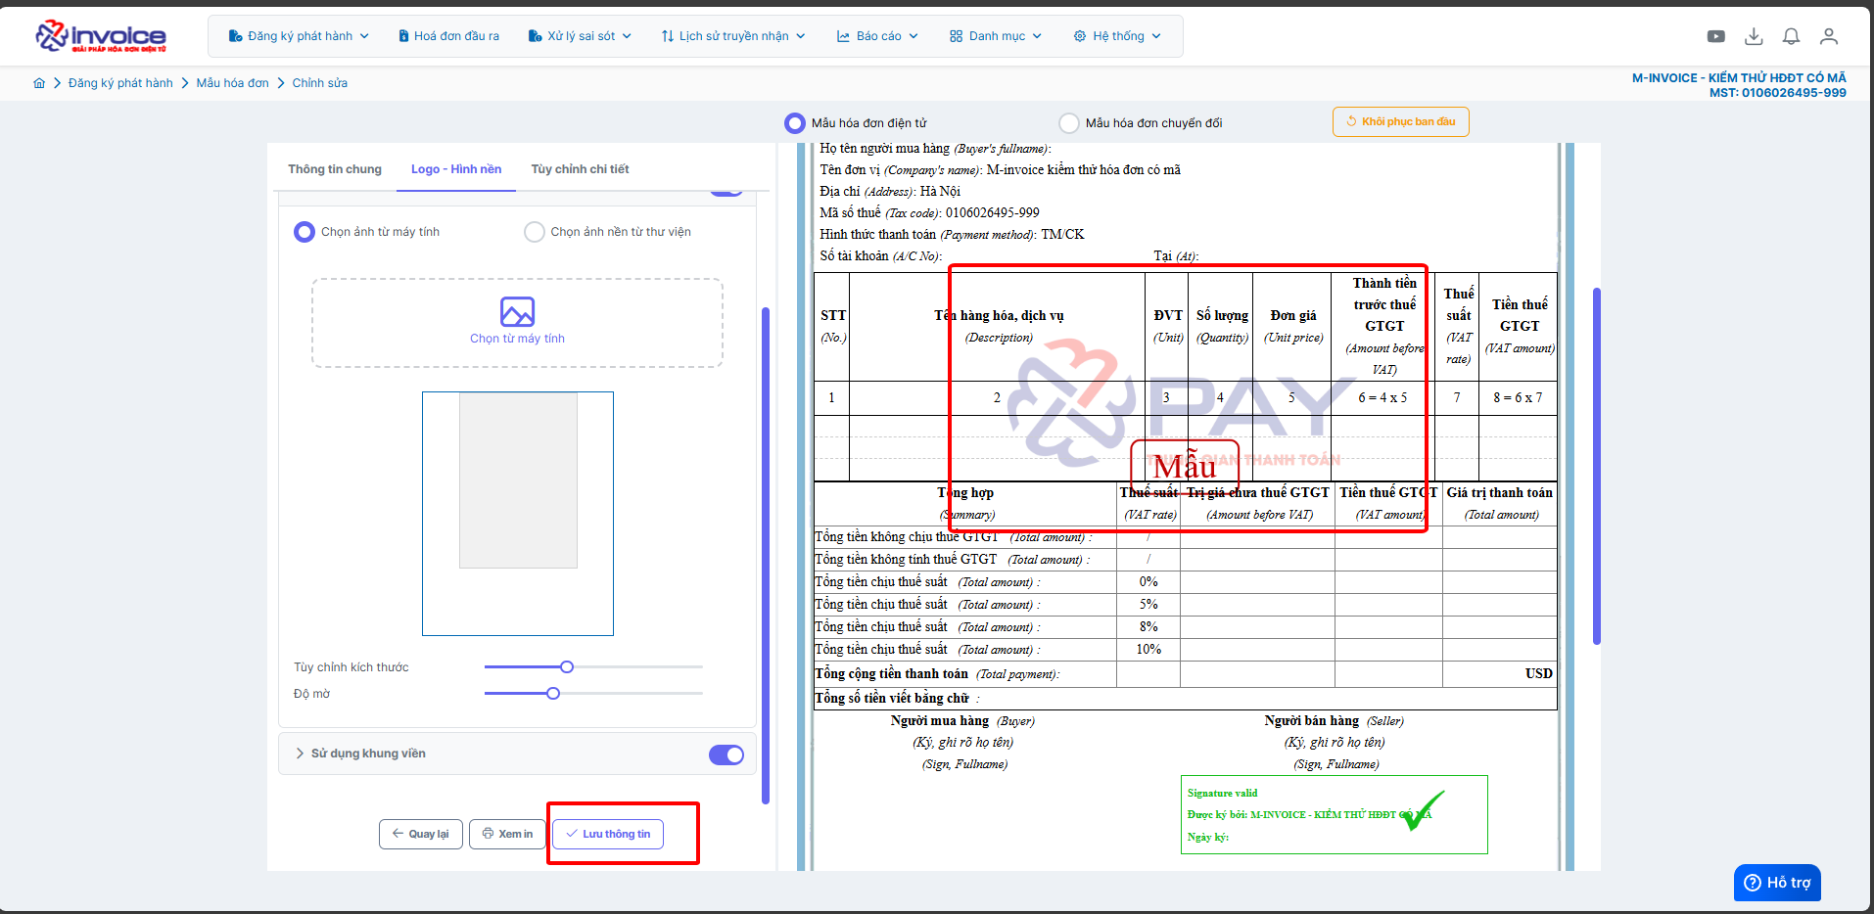The image size is (1874, 914).
Task: Switch to Tùy chỉnh chi tiết tab
Action: (580, 169)
